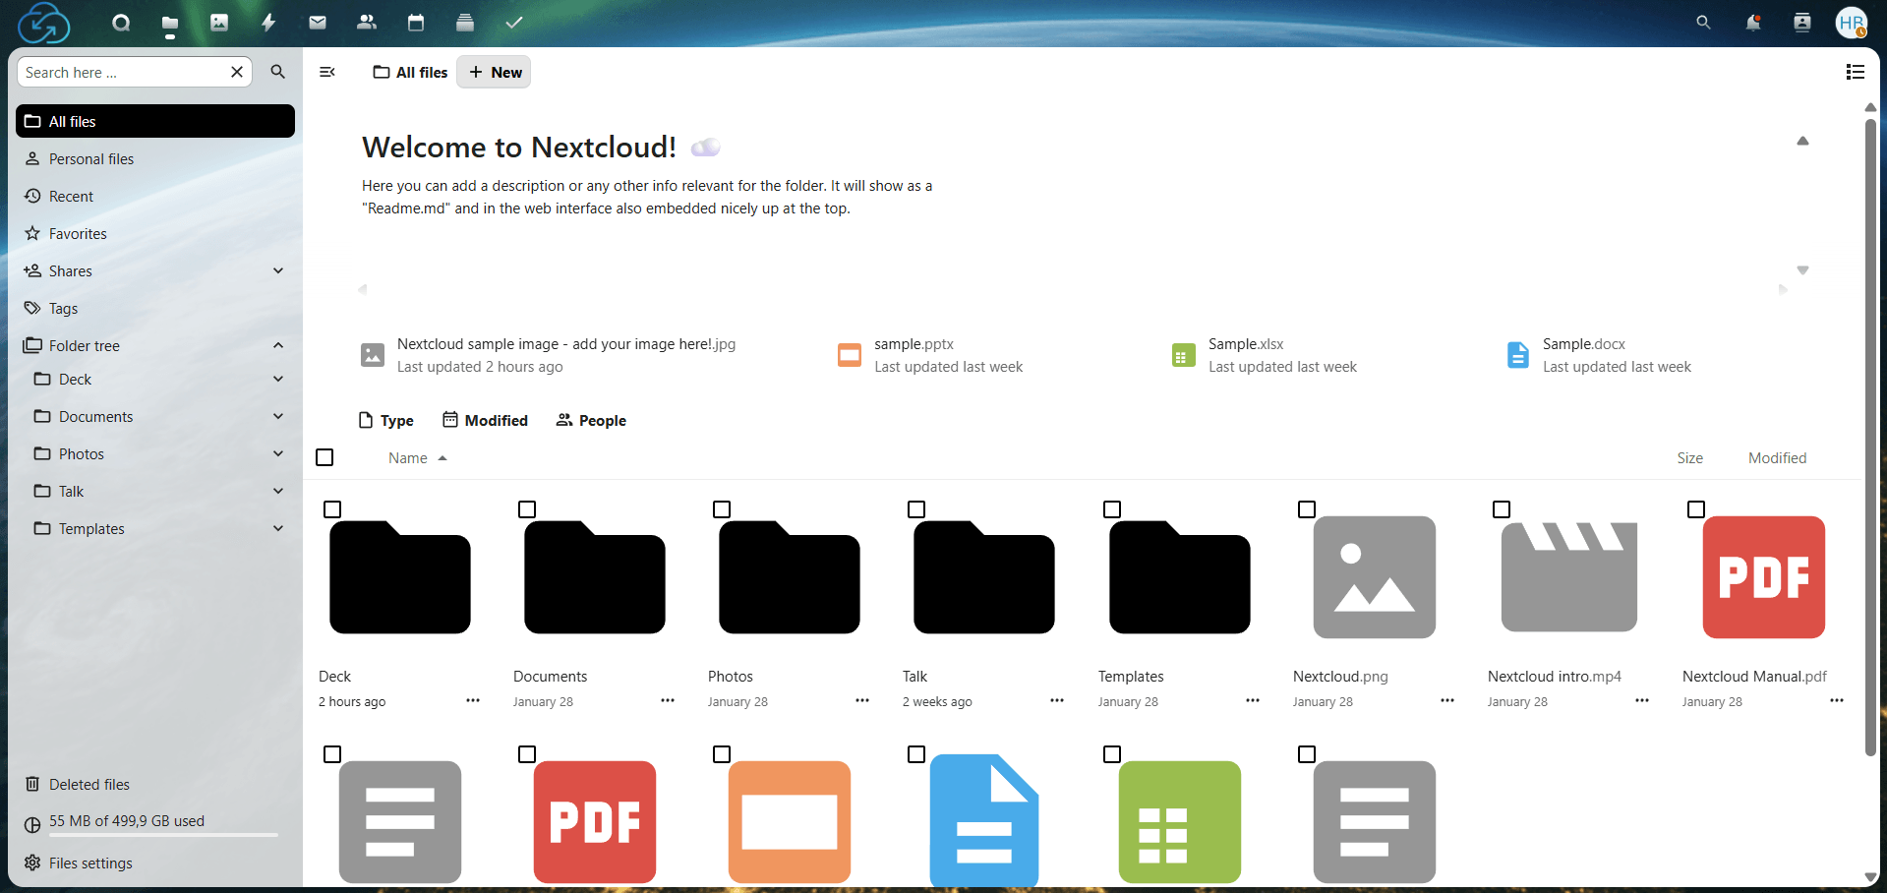
Task: Open the Deck app from top bar
Action: [x=464, y=22]
